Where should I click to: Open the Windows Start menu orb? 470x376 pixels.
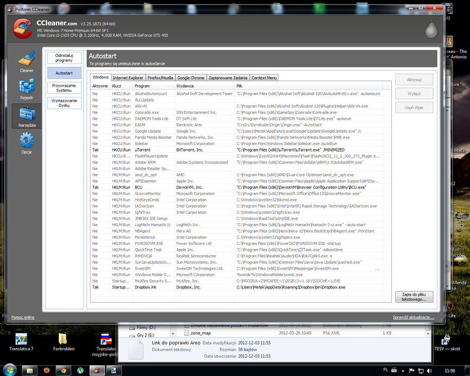(x=10, y=371)
